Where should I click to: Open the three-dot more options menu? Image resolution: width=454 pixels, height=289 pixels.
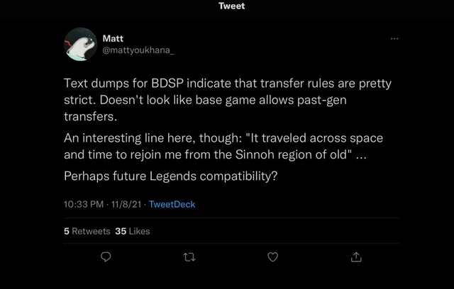[x=394, y=39]
